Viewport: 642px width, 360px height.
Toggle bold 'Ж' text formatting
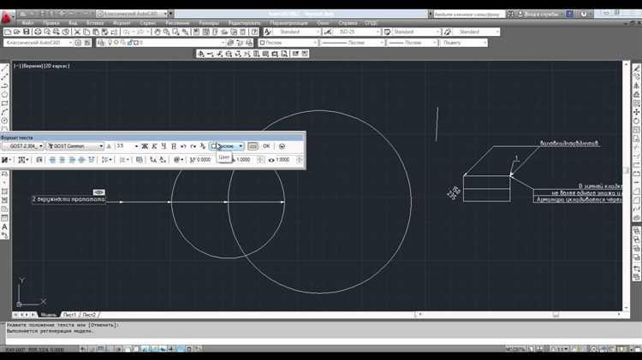tap(145, 146)
